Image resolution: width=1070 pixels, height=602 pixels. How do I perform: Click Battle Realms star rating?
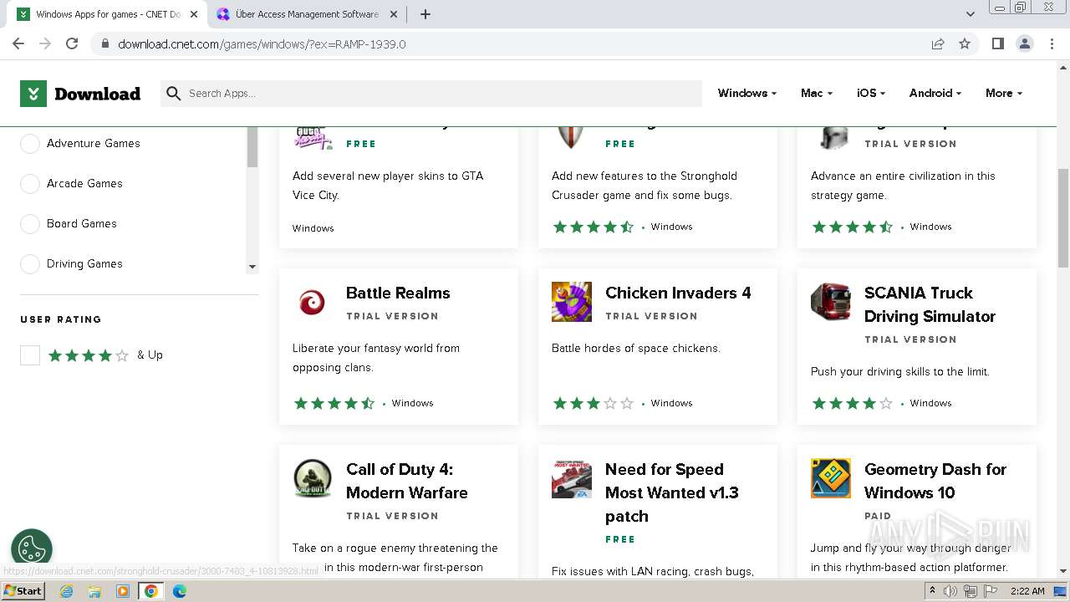(x=334, y=404)
